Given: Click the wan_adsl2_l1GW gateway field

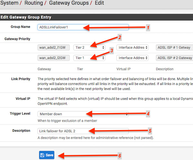Looking at the screenshot, I should click(53, 47).
